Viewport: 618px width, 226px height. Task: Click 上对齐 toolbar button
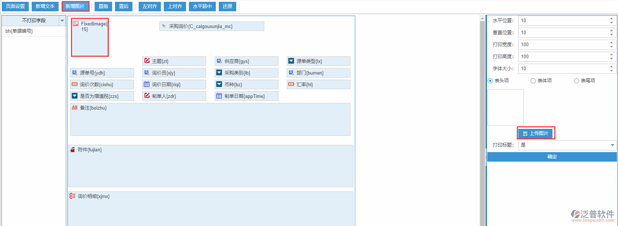pyautogui.click(x=175, y=7)
